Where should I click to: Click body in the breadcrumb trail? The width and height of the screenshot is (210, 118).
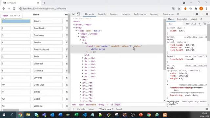[x=81, y=105]
